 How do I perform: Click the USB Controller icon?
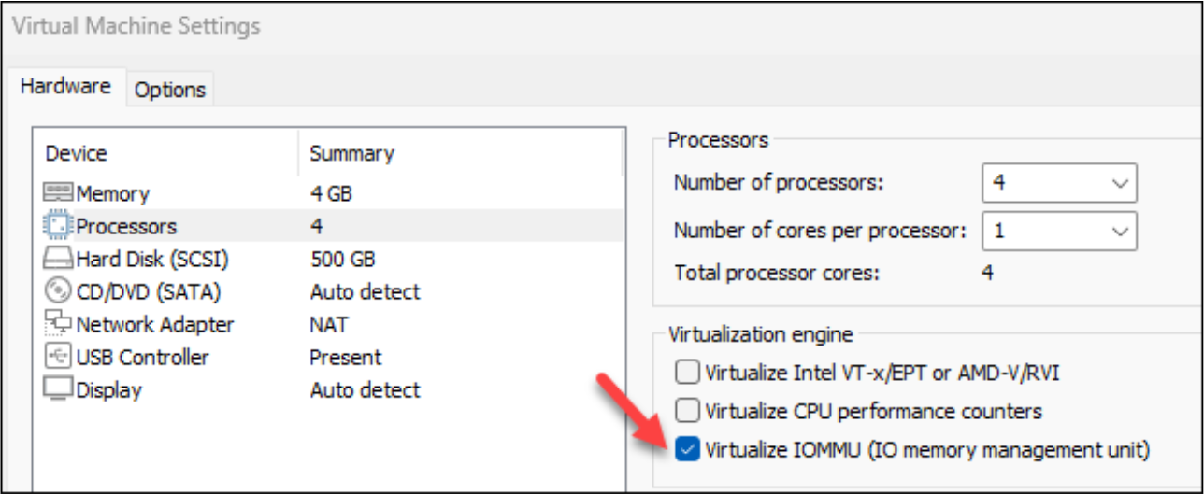coord(59,358)
